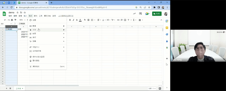Insert a comment from toolbar
This screenshot has width=226, height=91.
point(122,20)
